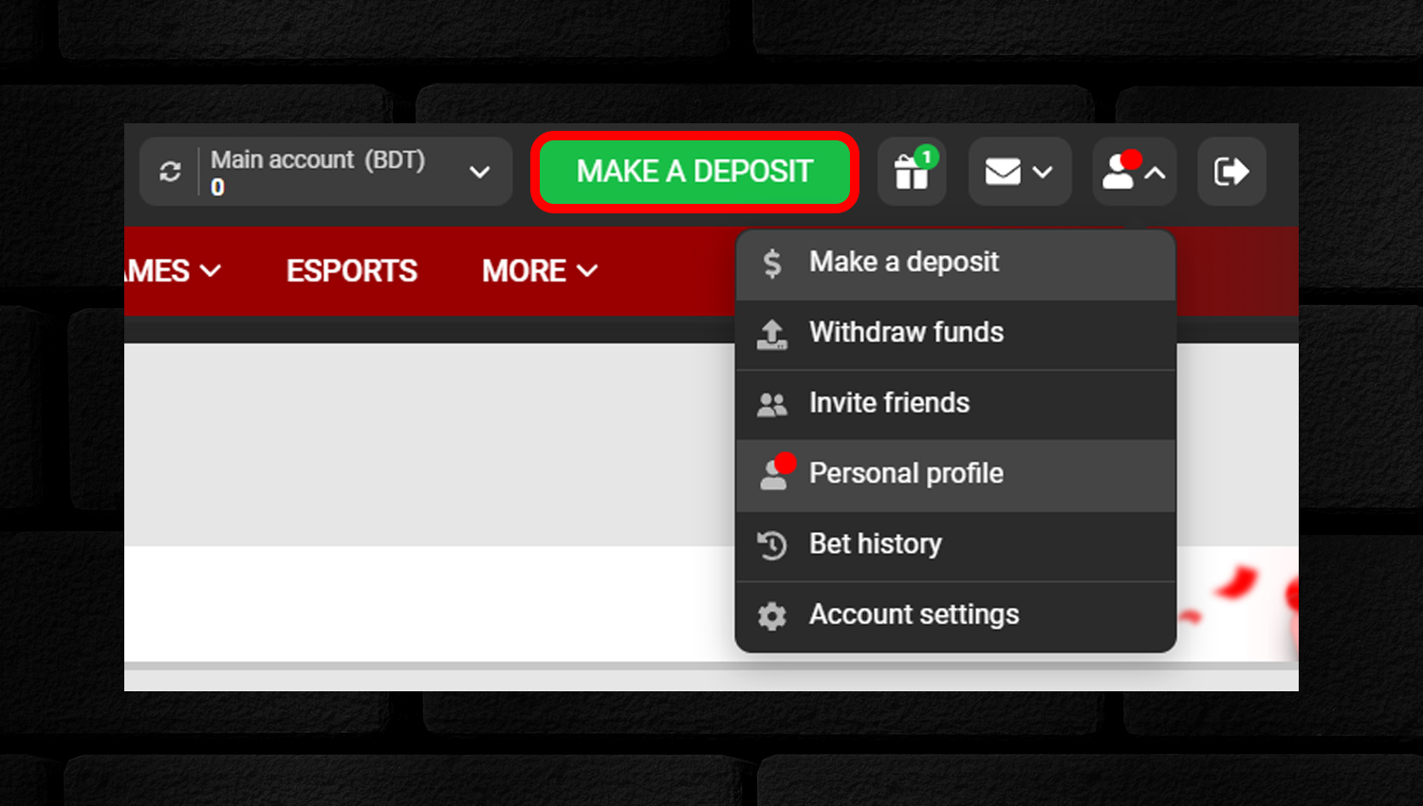Click the gear icon for Account settings
Screen dimensions: 1423x806
[x=772, y=616]
